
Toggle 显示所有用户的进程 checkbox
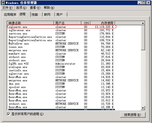pos(8,114)
